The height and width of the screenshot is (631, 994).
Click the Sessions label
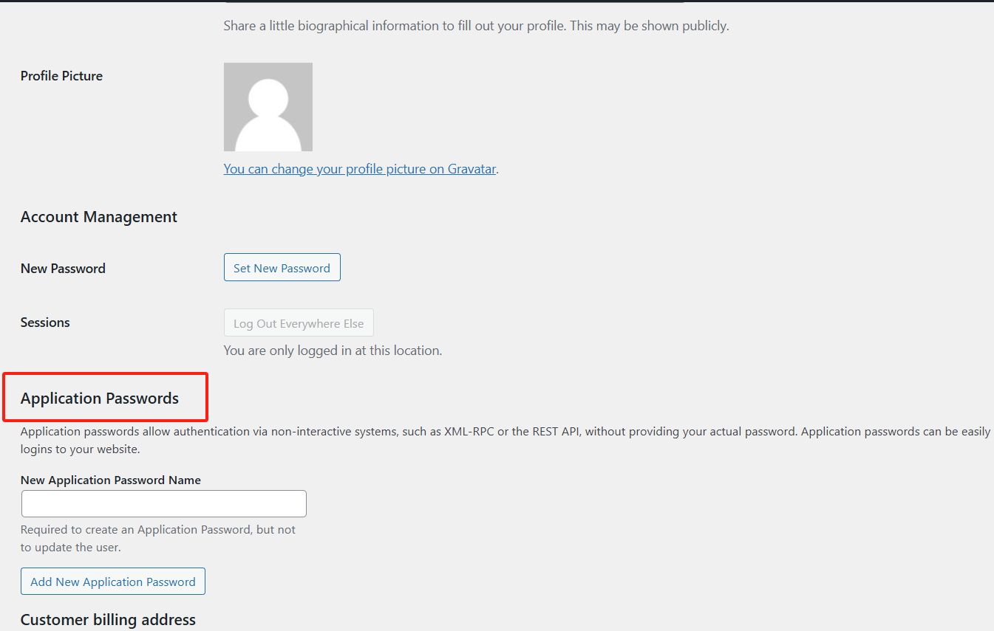click(45, 323)
